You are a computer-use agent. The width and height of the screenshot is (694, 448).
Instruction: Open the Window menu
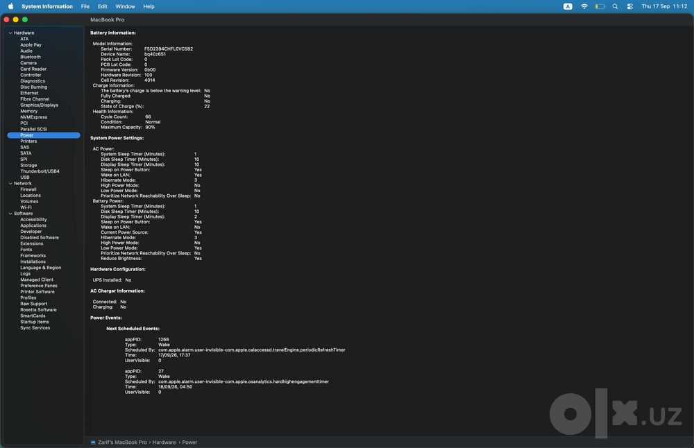pos(125,6)
